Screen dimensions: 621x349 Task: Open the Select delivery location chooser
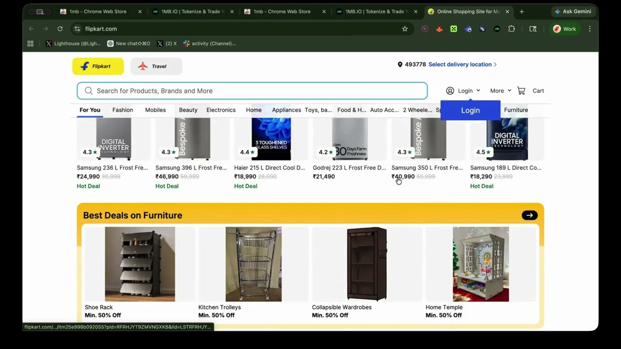pos(462,64)
